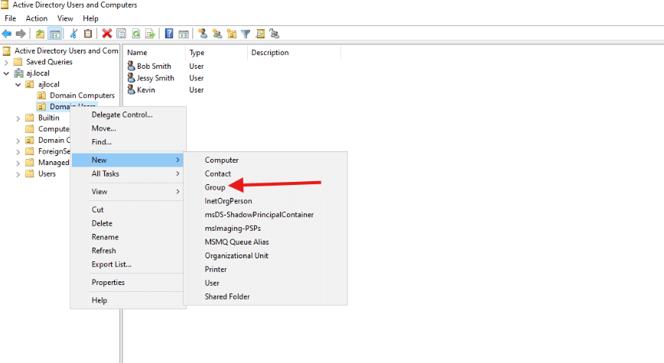Viewport: 664px width, 363px height.
Task: Click the scissors Cut toolbar icon
Action: click(x=74, y=34)
